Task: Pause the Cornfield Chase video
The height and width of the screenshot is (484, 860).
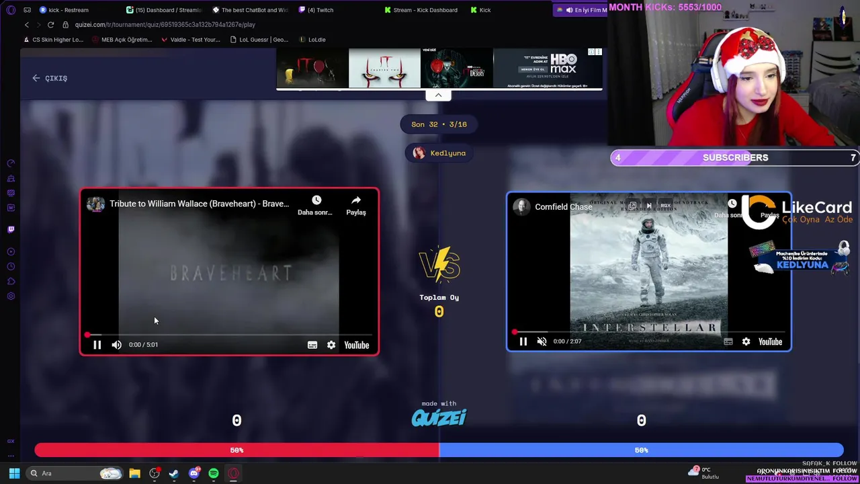Action: [x=523, y=341]
